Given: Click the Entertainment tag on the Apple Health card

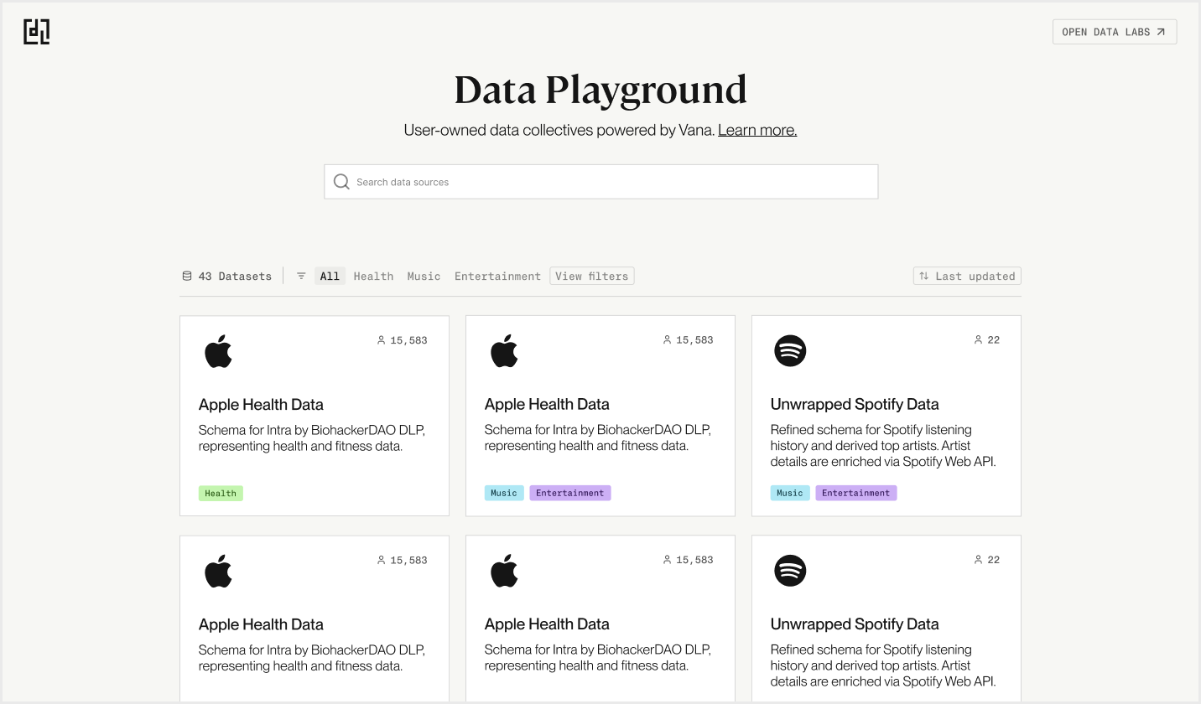Looking at the screenshot, I should point(570,493).
